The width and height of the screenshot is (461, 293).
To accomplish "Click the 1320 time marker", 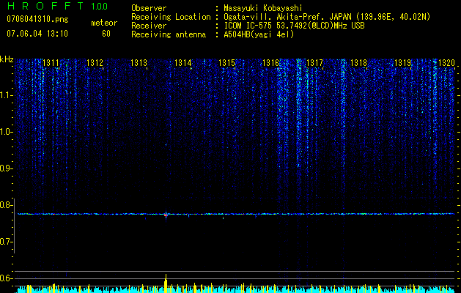I will 446,62.
